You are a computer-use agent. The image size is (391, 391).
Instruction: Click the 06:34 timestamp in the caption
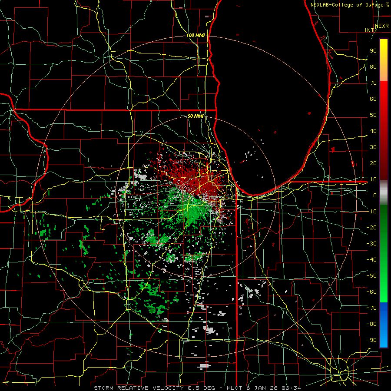tap(291, 388)
